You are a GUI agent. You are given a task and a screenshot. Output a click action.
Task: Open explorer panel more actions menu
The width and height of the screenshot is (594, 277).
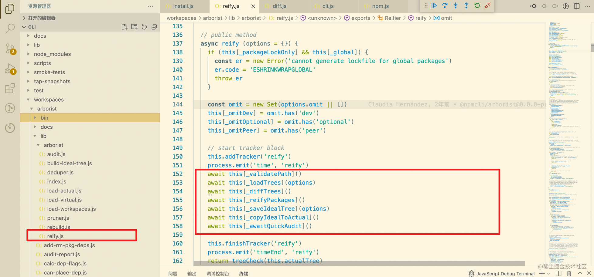coord(150,6)
